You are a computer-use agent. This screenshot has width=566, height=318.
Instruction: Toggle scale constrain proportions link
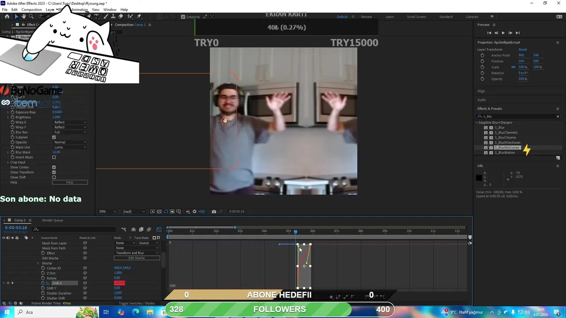tap(513, 67)
